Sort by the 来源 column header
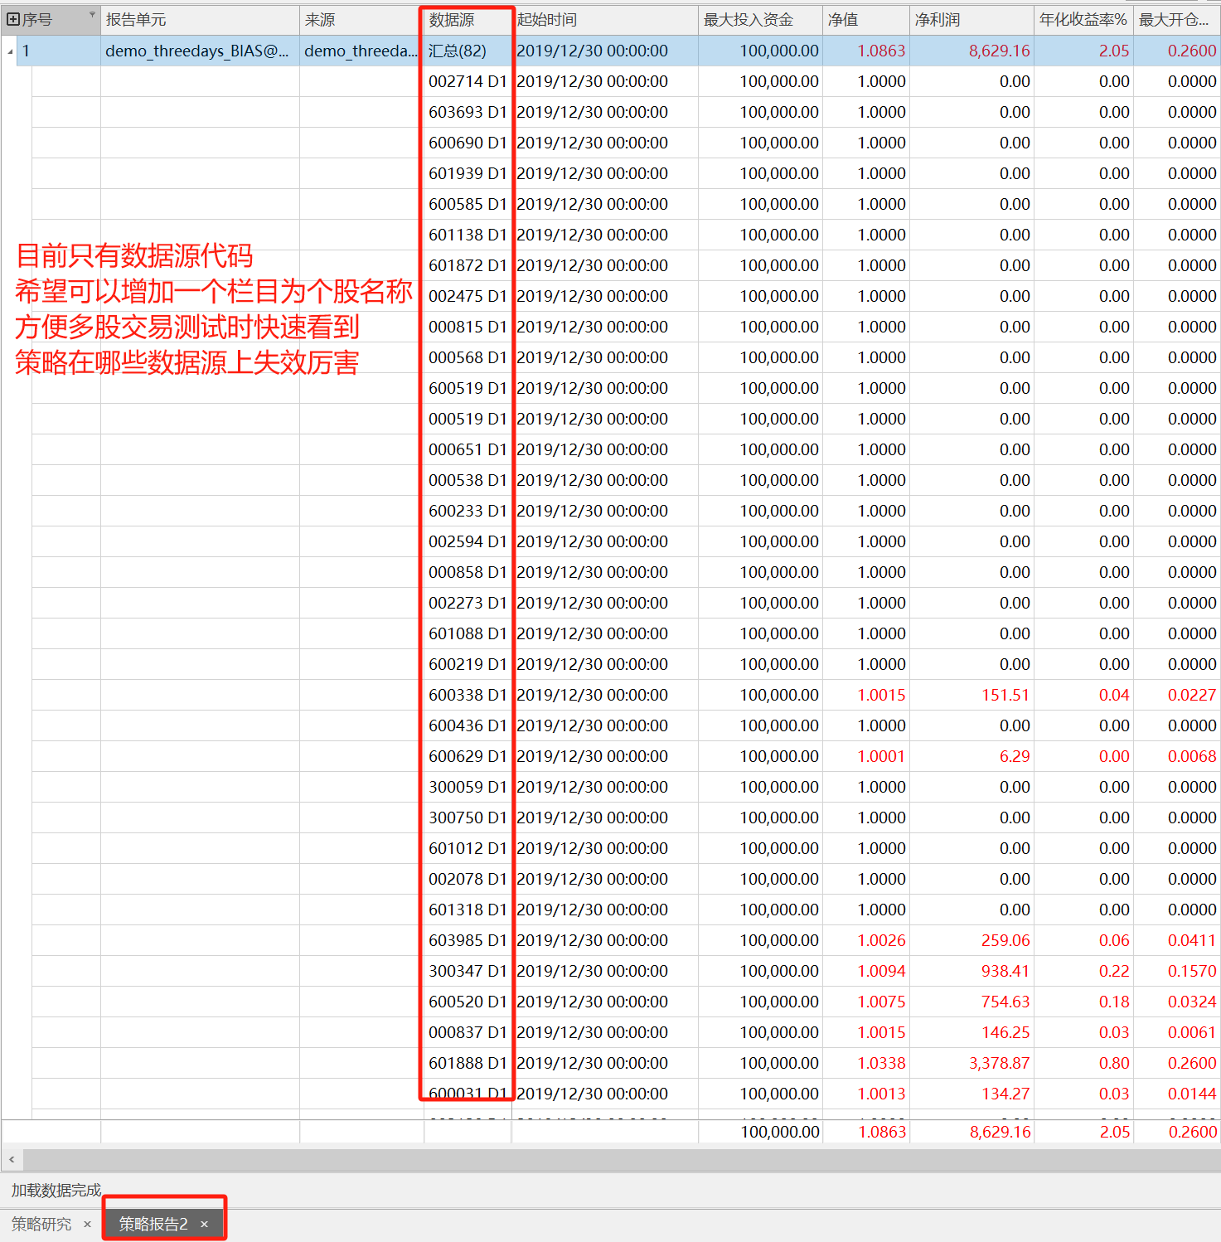This screenshot has height=1242, width=1221. [361, 20]
